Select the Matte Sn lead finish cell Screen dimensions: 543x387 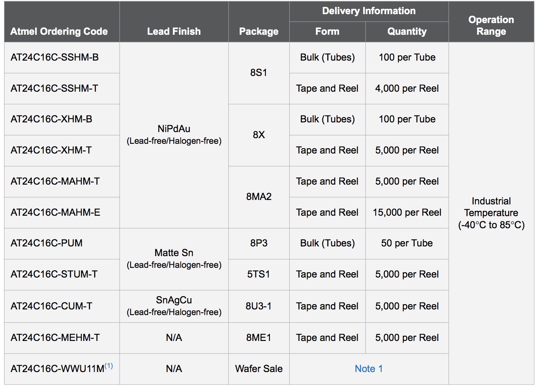174,259
